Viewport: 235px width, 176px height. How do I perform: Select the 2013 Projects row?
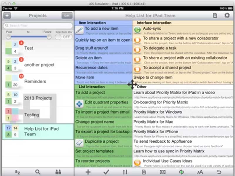[38, 98]
